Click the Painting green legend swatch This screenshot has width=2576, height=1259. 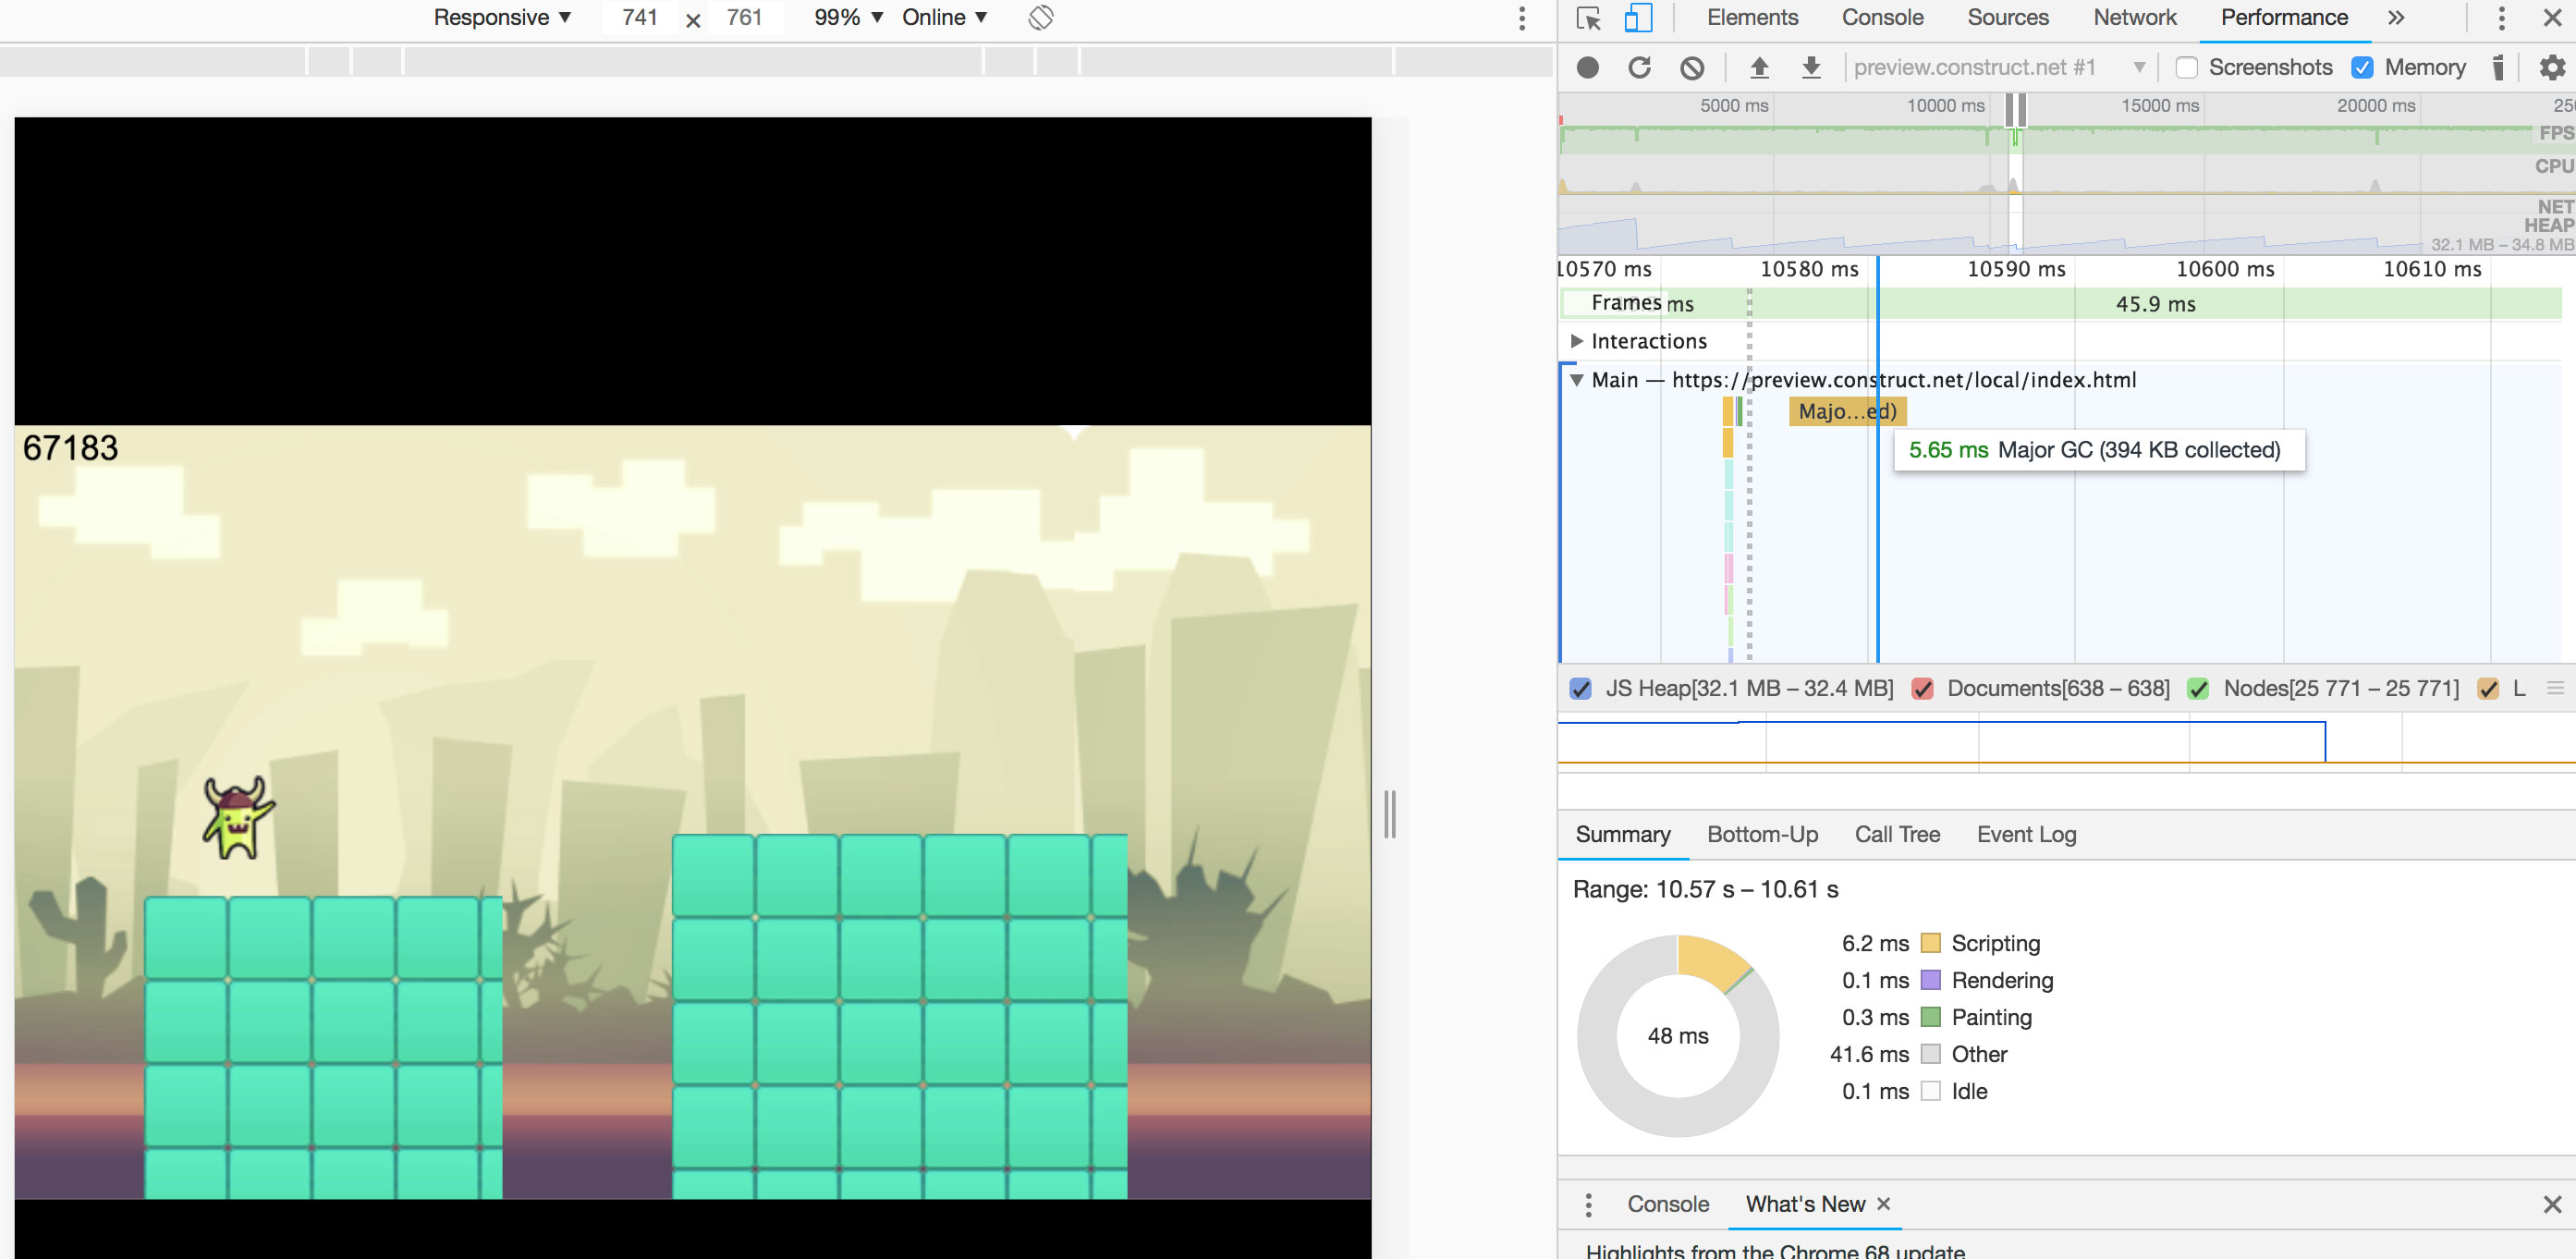click(x=1930, y=1017)
